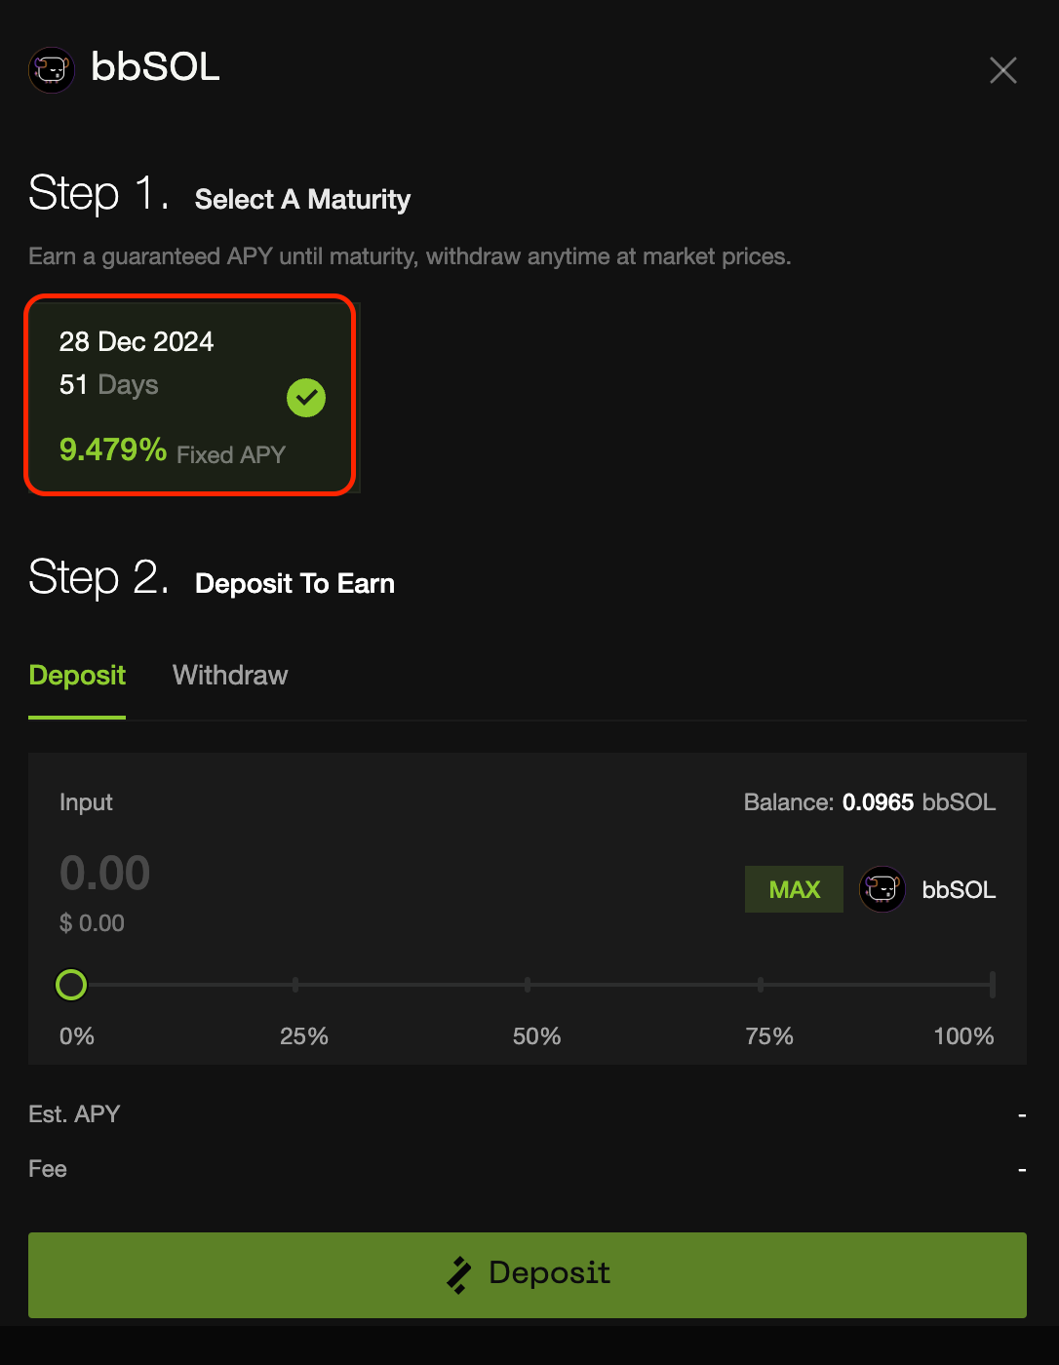This screenshot has width=1059, height=1365.
Task: Click the bbSOL logo in the header
Action: [x=52, y=70]
